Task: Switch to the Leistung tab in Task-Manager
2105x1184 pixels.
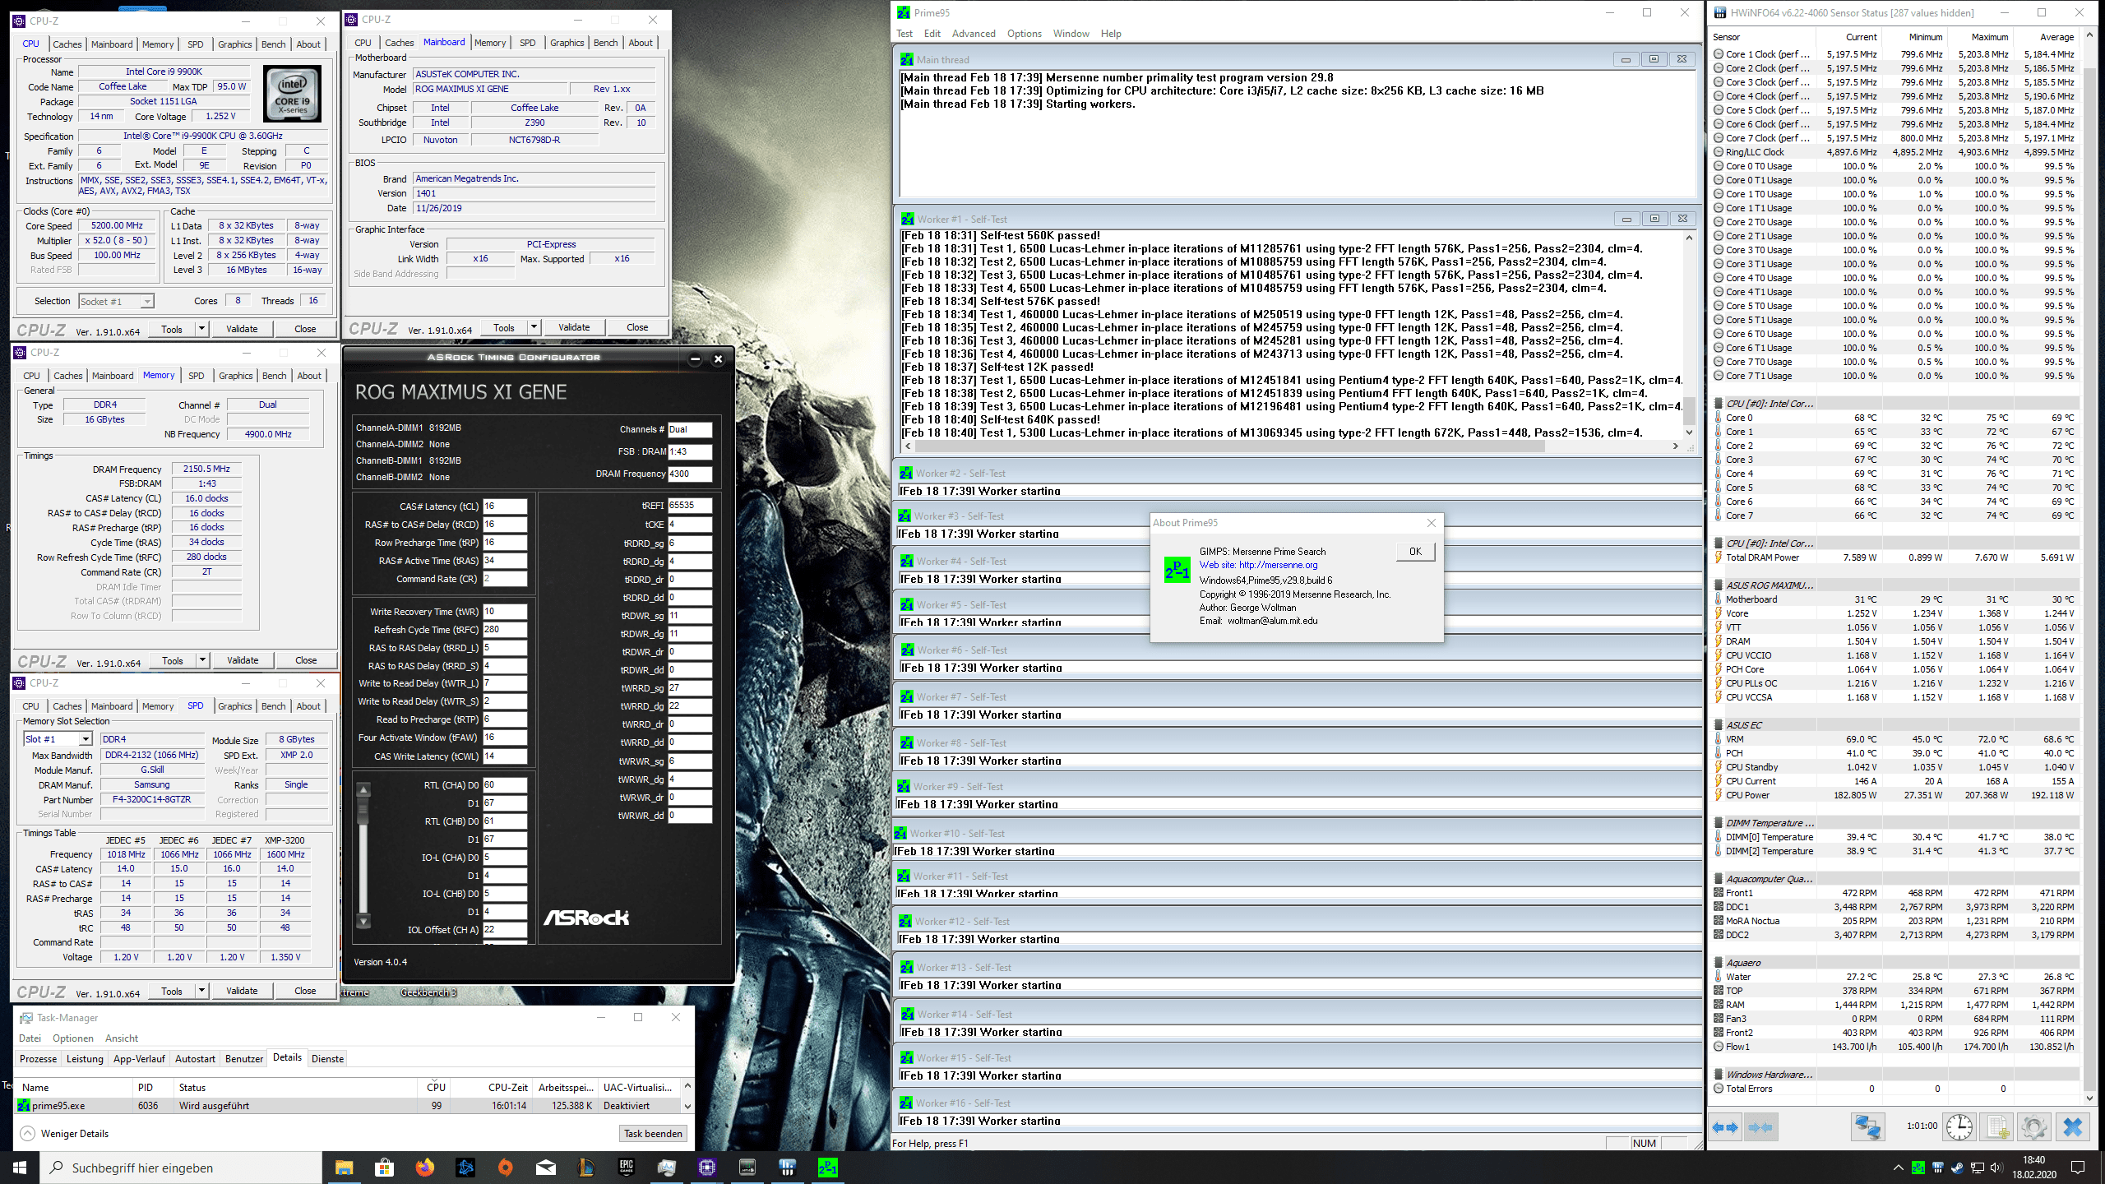Action: (85, 1058)
